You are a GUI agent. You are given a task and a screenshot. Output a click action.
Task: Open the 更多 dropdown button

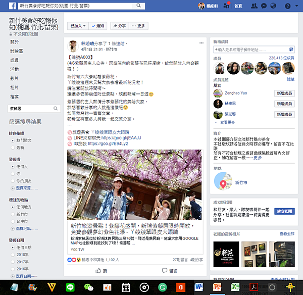(138, 26)
